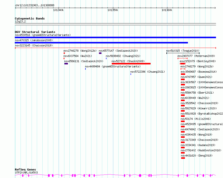Select nsv4529095 gnomADStructural label
This screenshot has width=223, height=178.
point(202,124)
